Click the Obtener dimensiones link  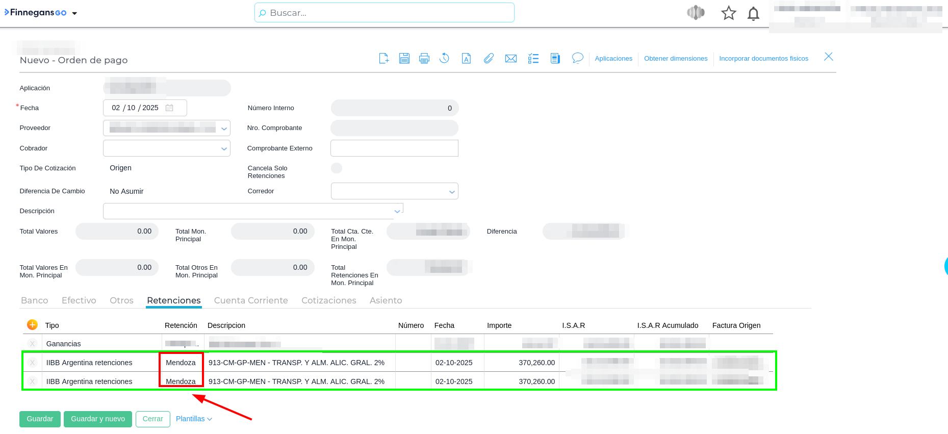point(676,59)
